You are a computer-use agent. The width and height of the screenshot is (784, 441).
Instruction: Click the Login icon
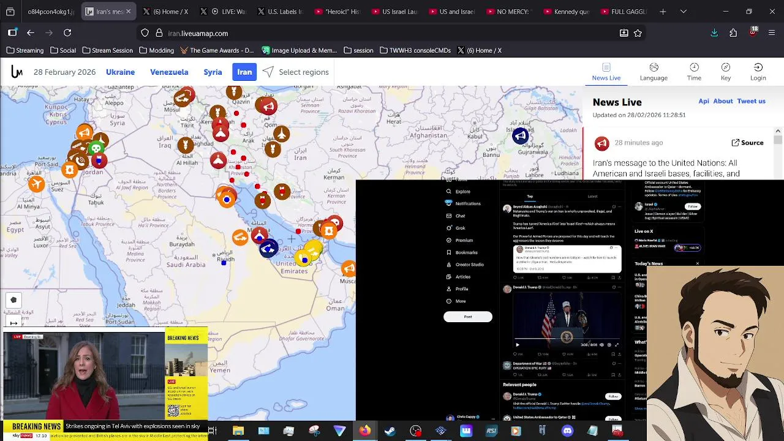click(x=758, y=67)
